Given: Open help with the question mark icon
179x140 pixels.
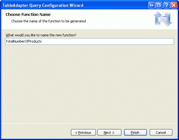Looking at the screenshot, I should click(166, 5).
